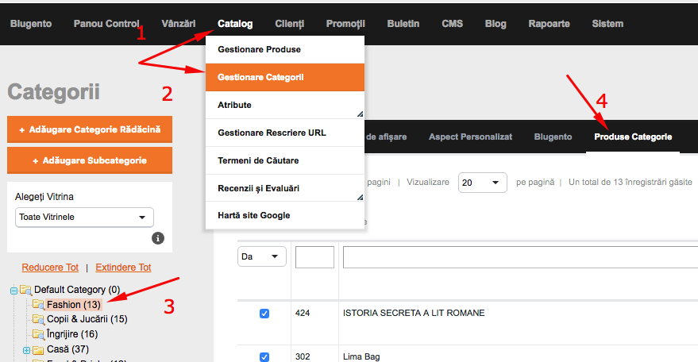Expand the Casă tree node
Image resolution: width=698 pixels, height=362 pixels.
pyautogui.click(x=27, y=350)
